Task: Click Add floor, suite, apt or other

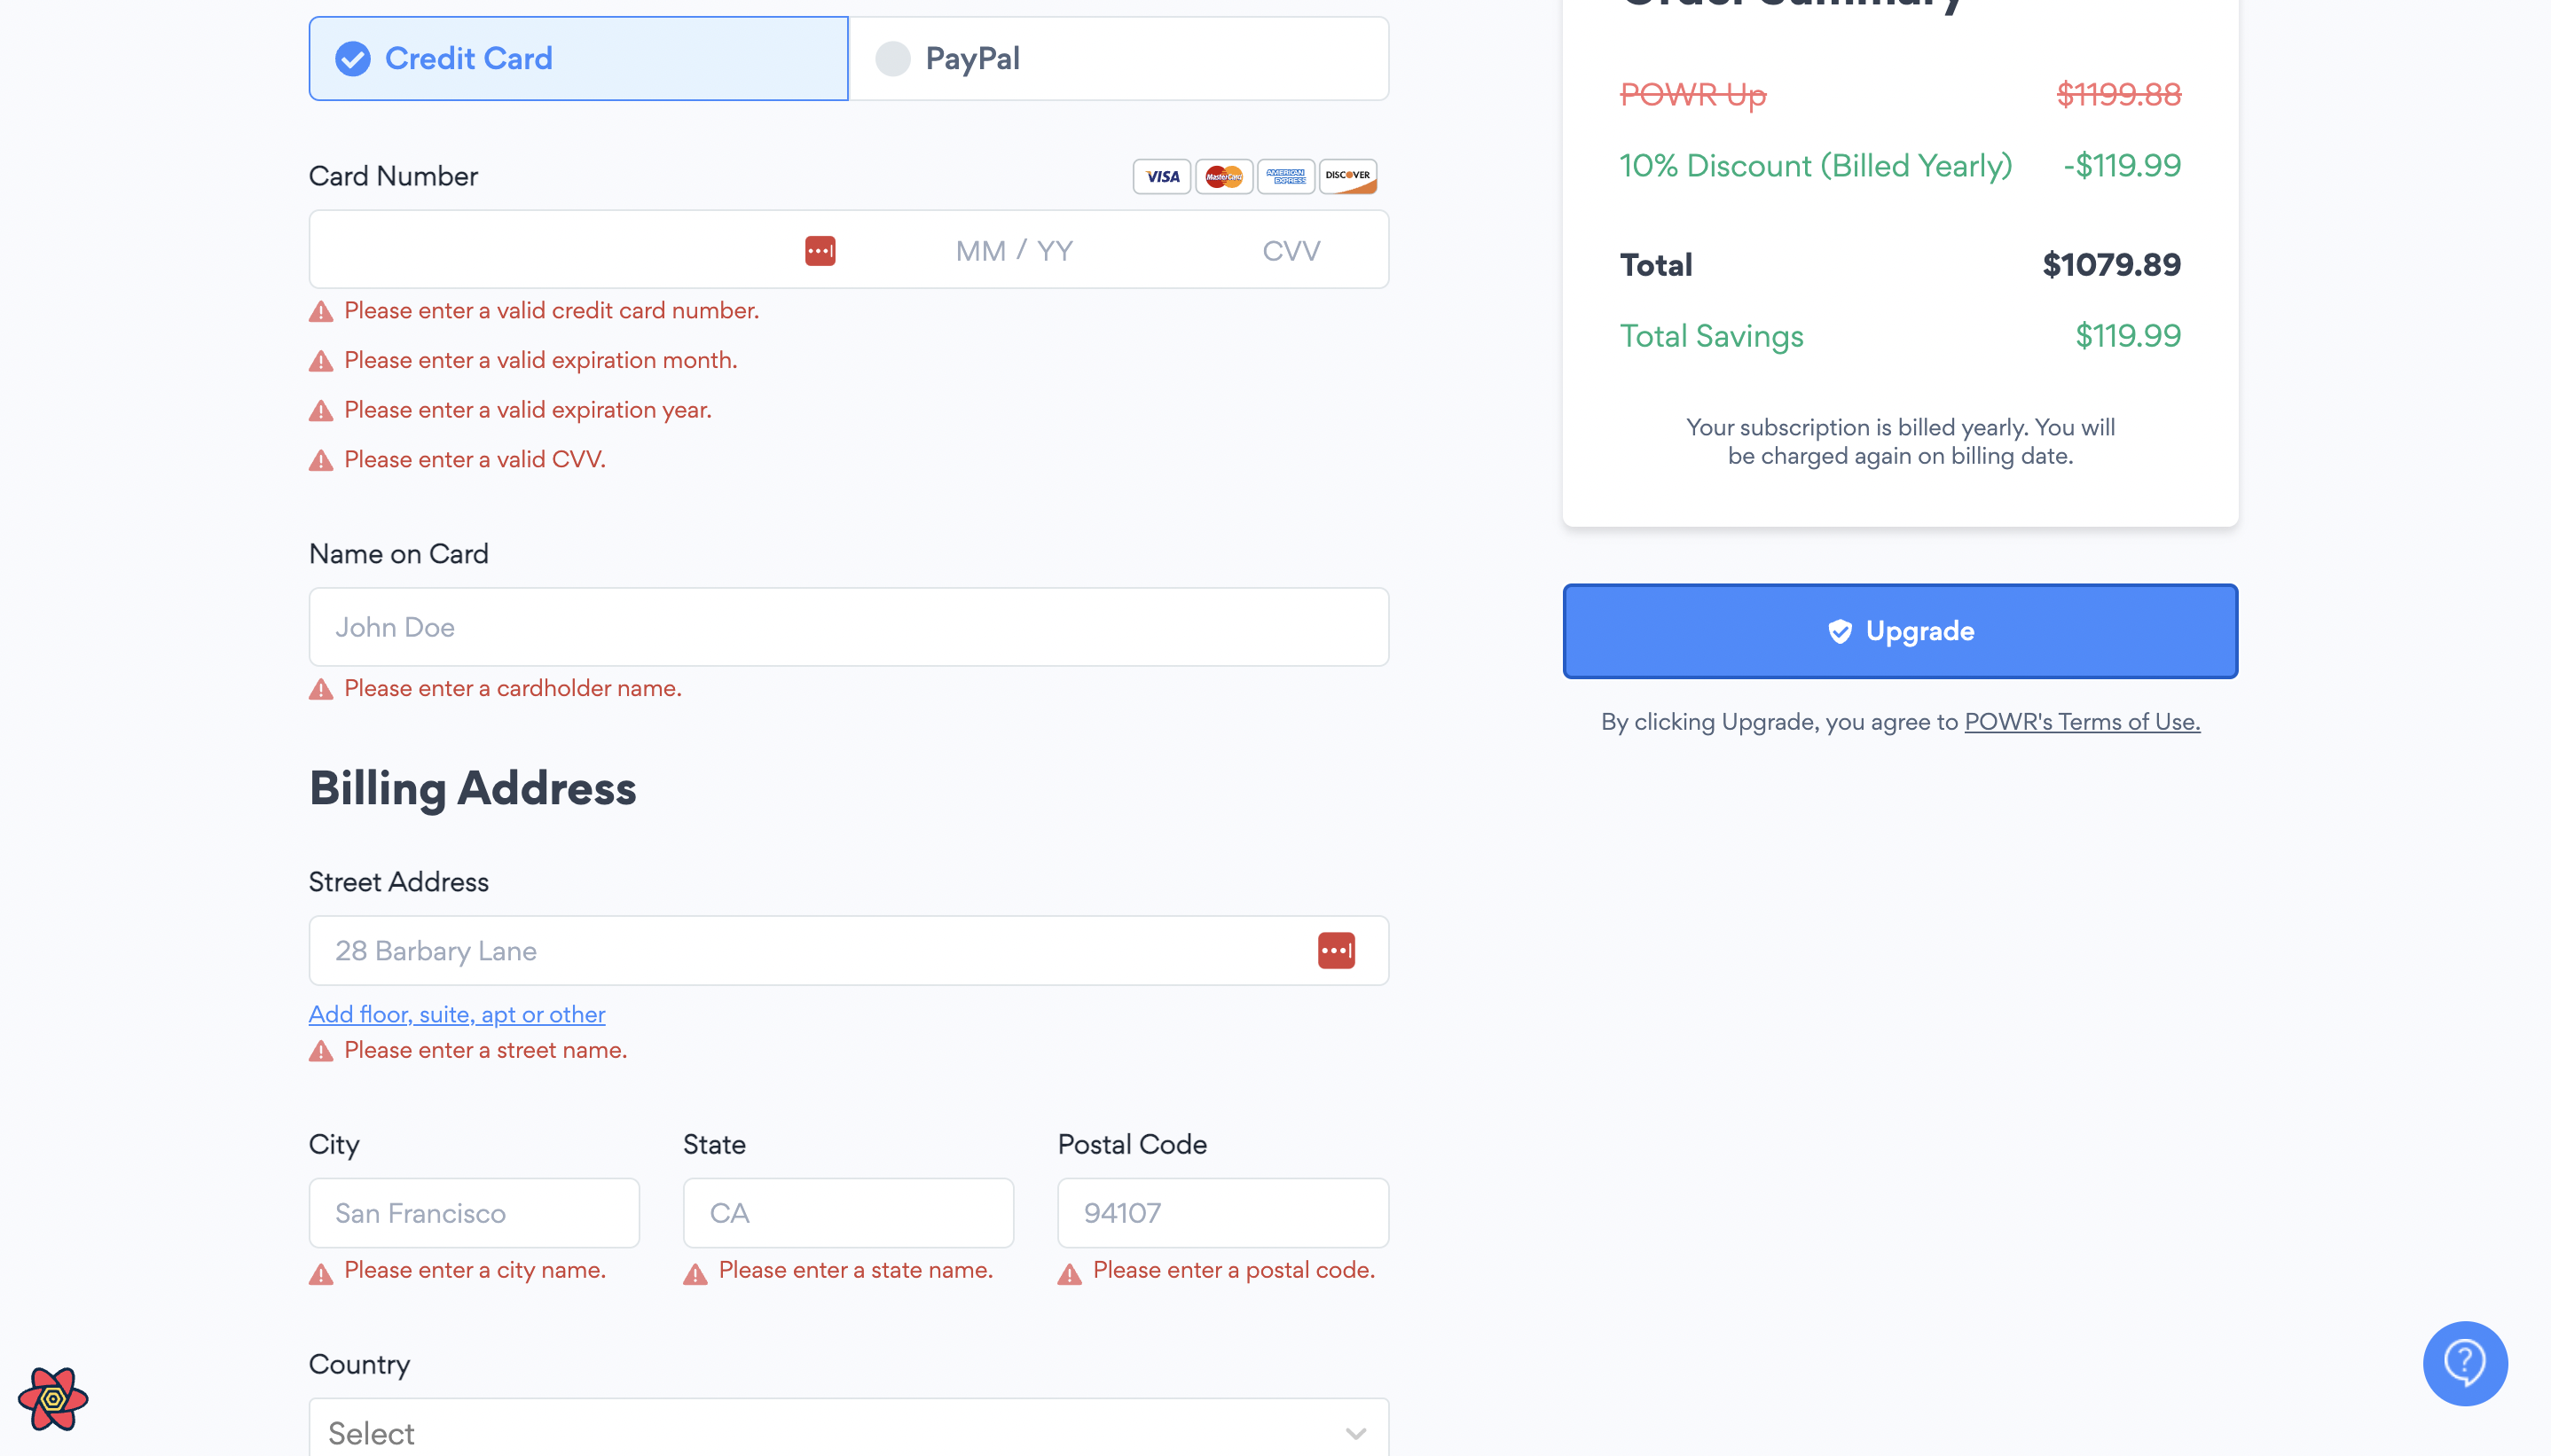Action: 457,1013
